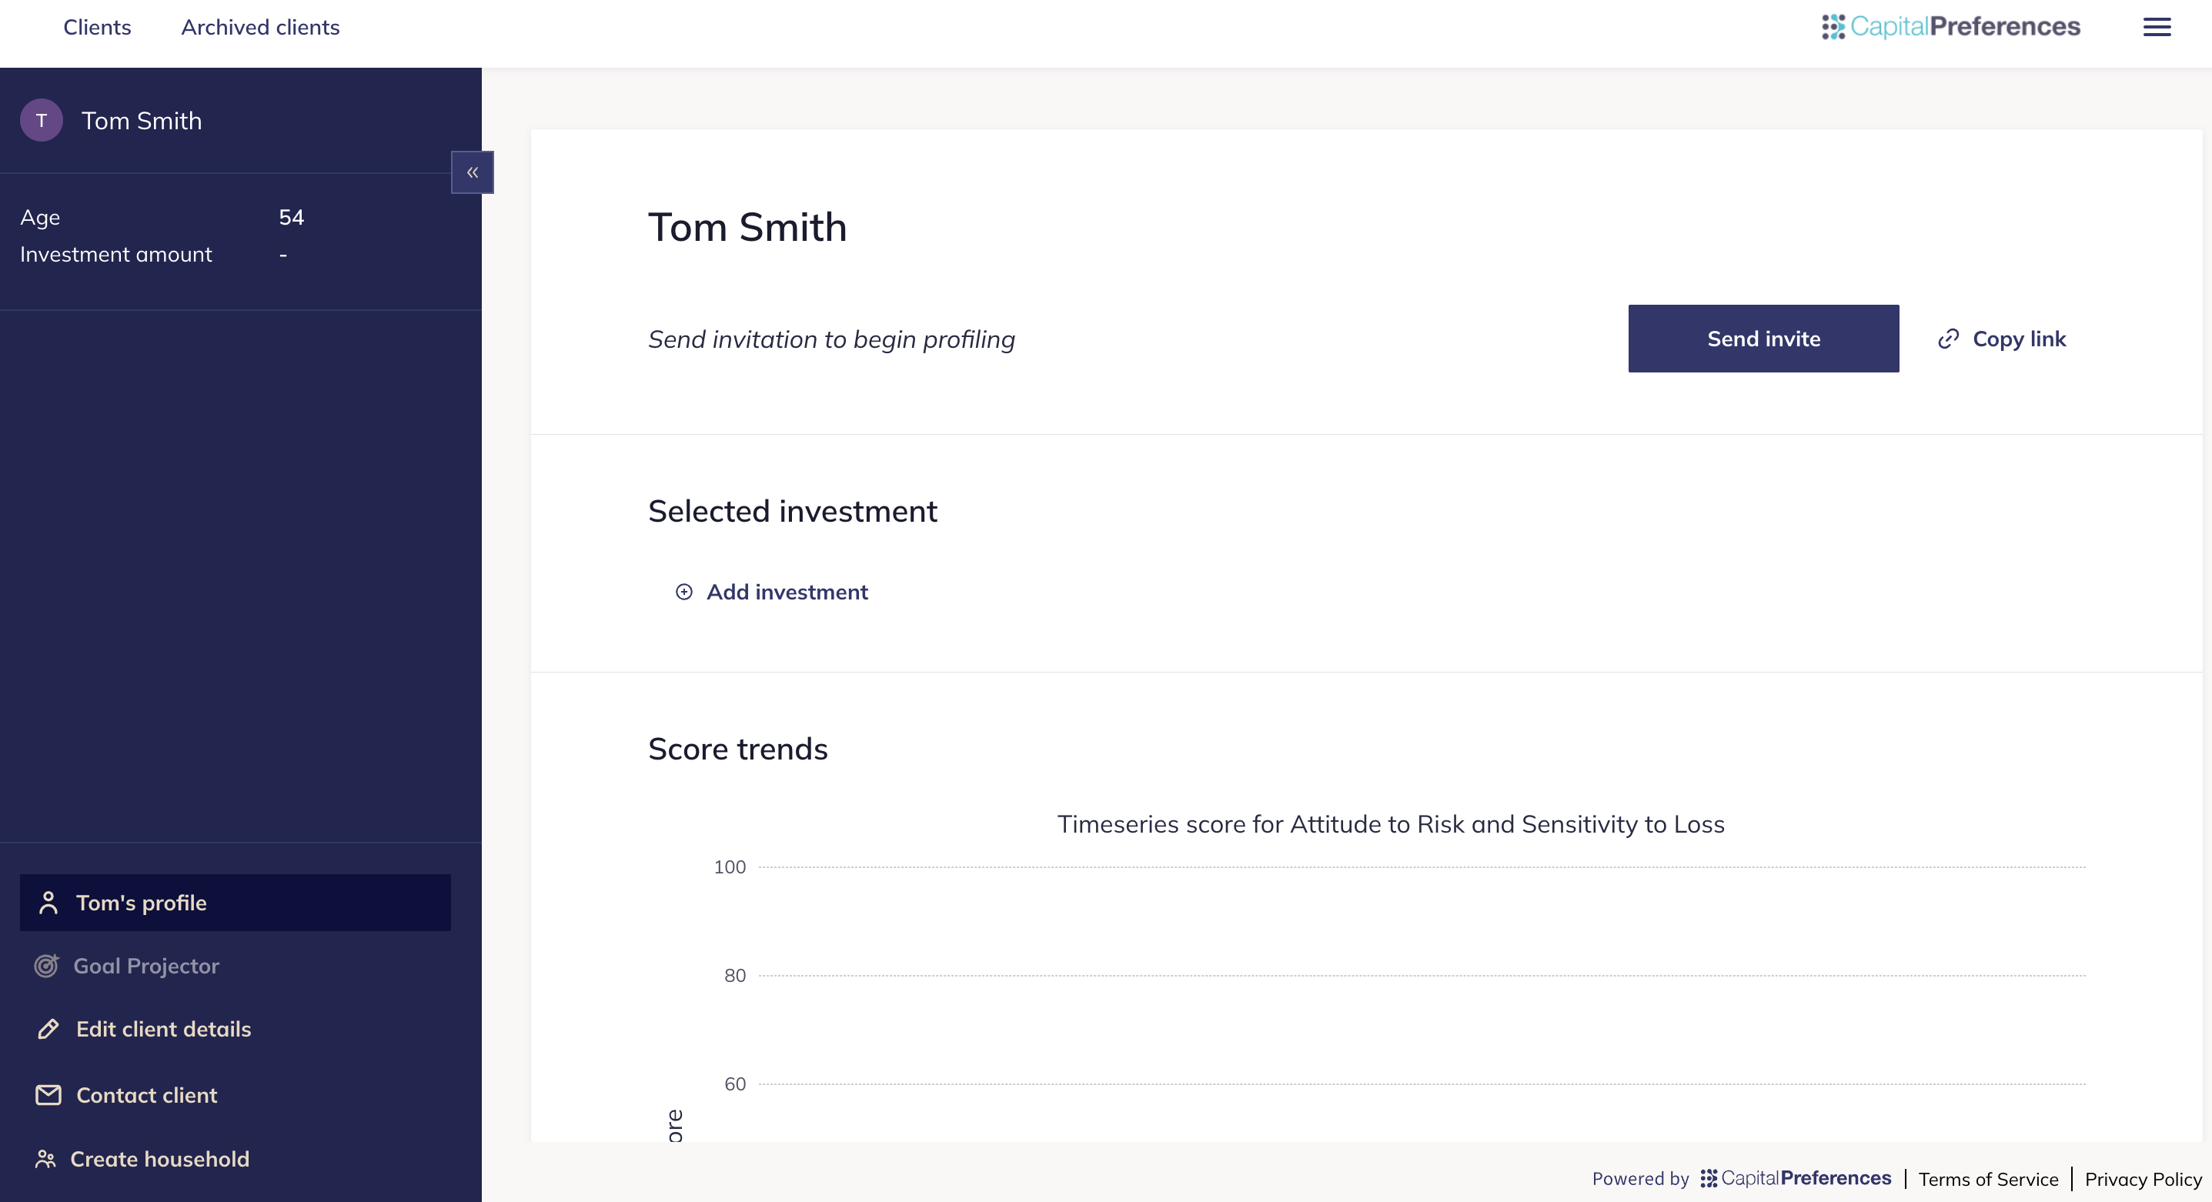Click the Send invite button
2212x1202 pixels.
(1763, 339)
